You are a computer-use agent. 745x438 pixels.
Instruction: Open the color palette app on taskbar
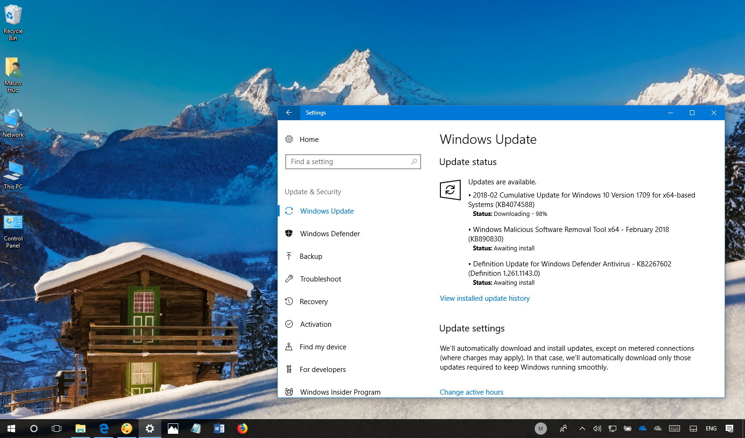click(x=127, y=429)
